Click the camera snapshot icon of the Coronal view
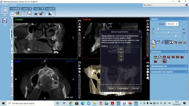The width and height of the screenshot is (189, 106). [79, 27]
